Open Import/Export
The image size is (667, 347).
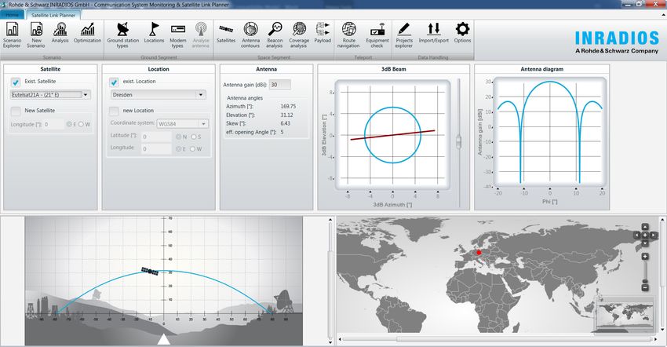click(x=433, y=33)
